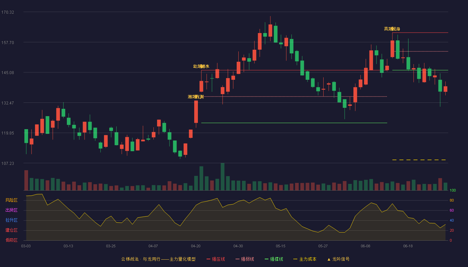Toggle the 强压线 legend entry
The image size is (468, 267).
216,259
